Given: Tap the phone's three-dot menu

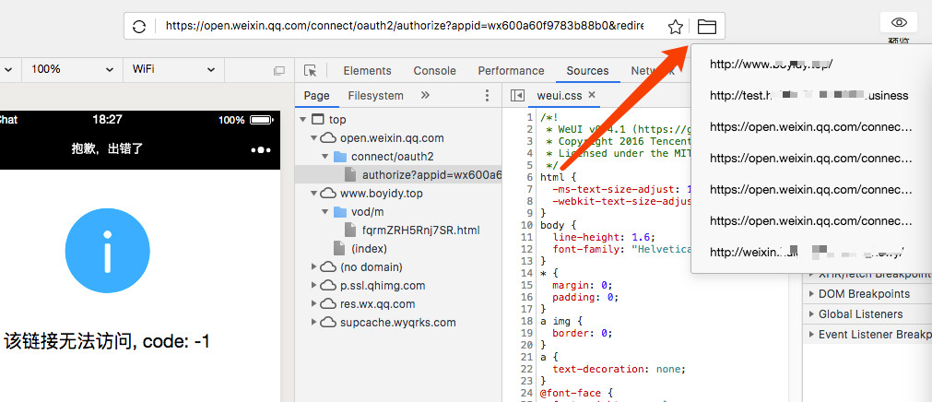Looking at the screenshot, I should [261, 150].
